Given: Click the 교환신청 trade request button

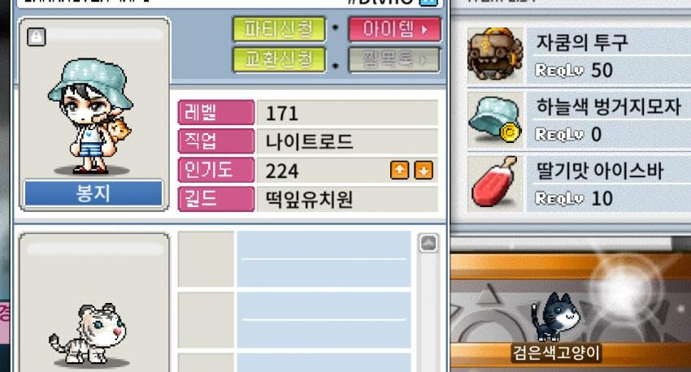Looking at the screenshot, I should coord(279,59).
